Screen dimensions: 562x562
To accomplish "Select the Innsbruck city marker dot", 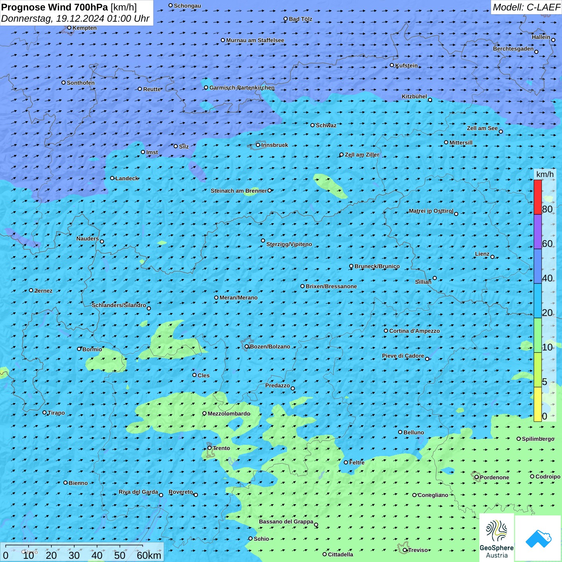I will pos(258,145).
